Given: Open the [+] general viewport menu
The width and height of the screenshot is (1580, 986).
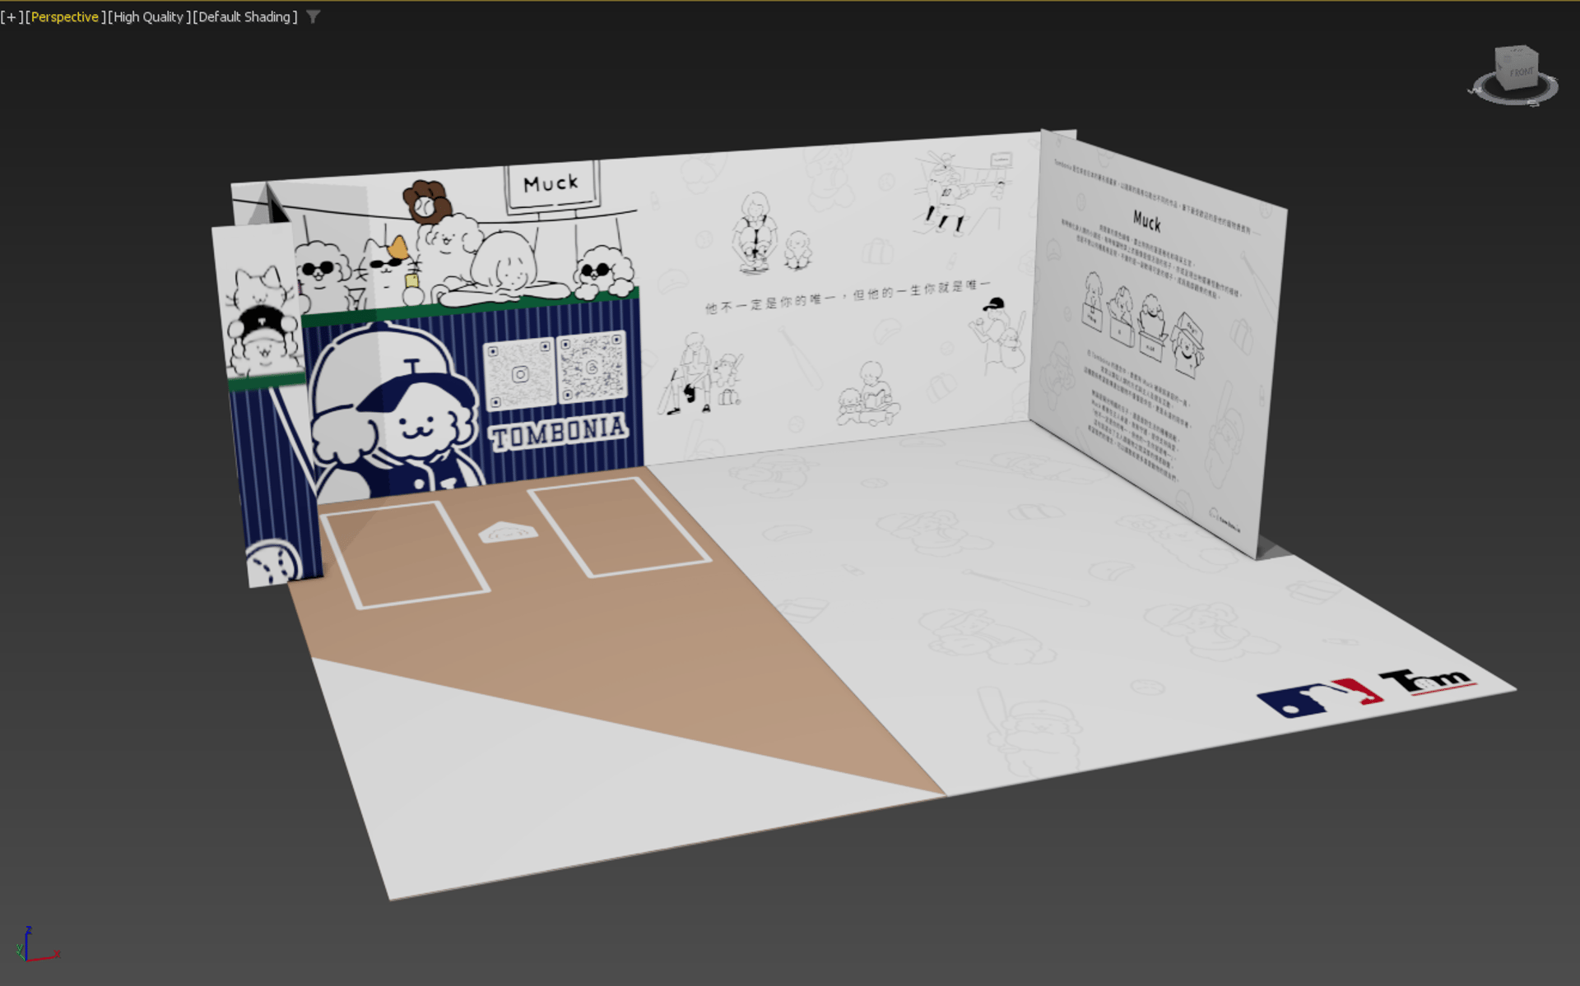Looking at the screenshot, I should 12,16.
